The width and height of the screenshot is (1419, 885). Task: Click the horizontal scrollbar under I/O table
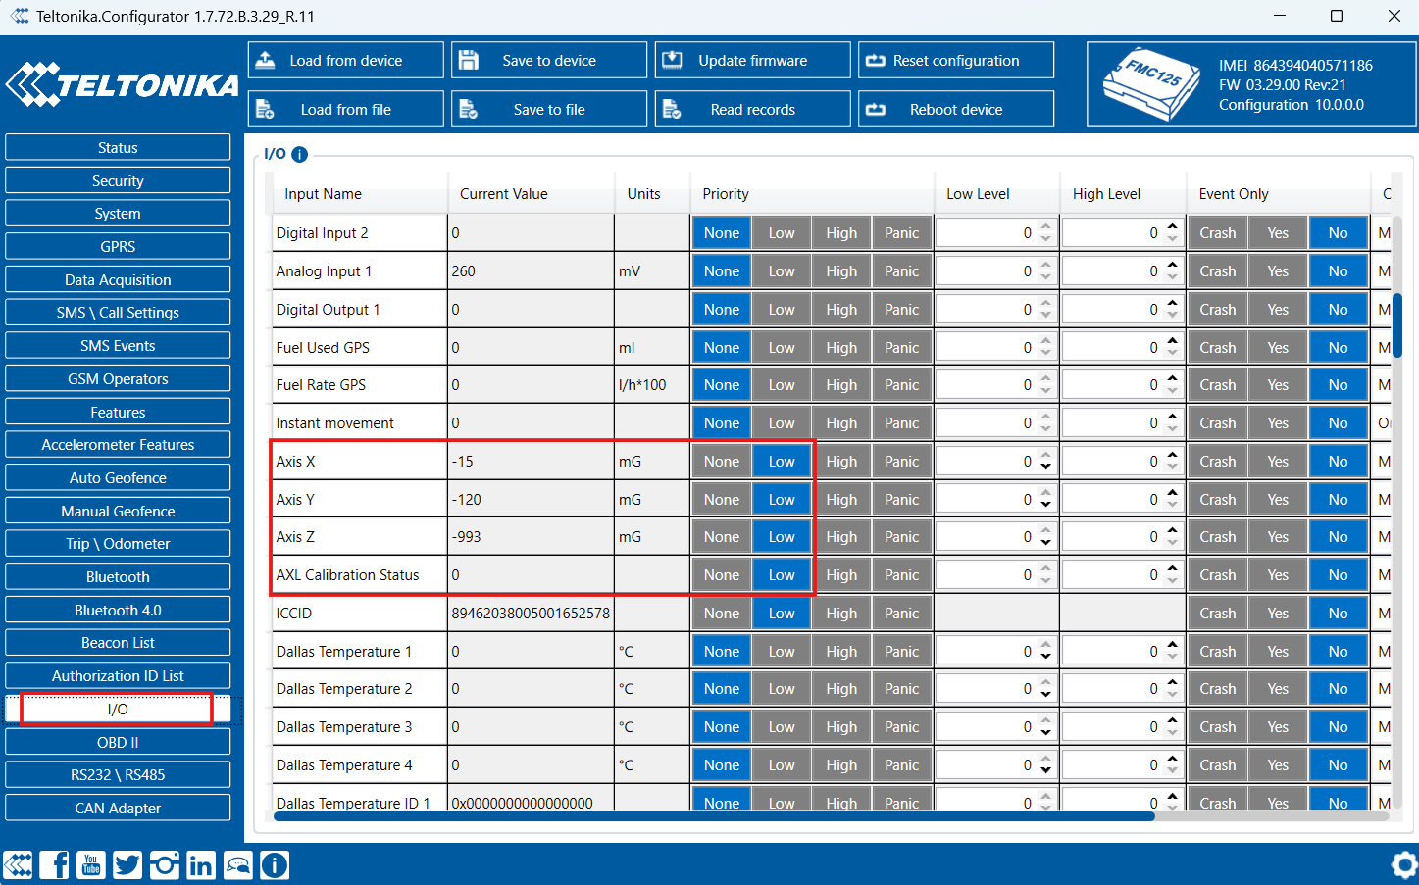pos(714,816)
